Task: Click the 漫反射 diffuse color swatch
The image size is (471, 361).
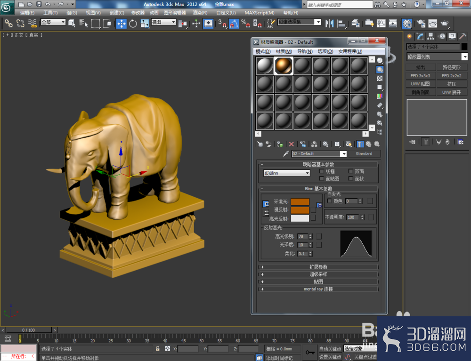Action: coord(300,210)
